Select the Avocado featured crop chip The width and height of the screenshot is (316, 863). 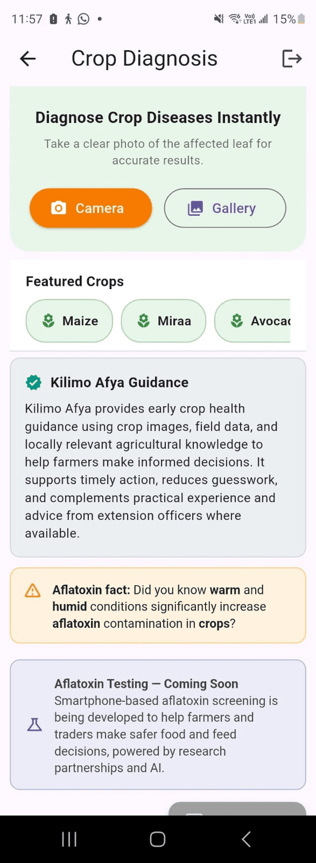(x=258, y=320)
